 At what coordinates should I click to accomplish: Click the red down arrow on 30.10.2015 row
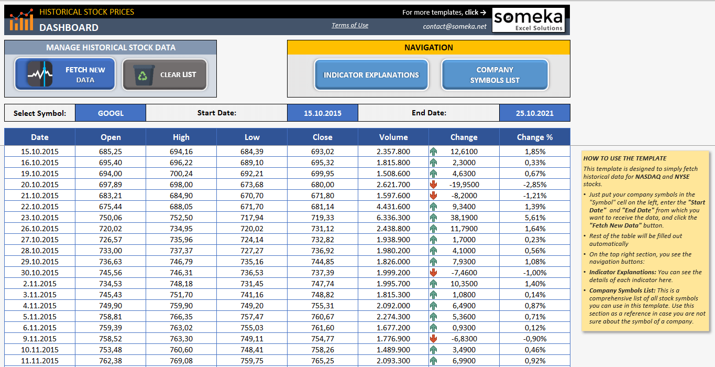pyautogui.click(x=433, y=272)
